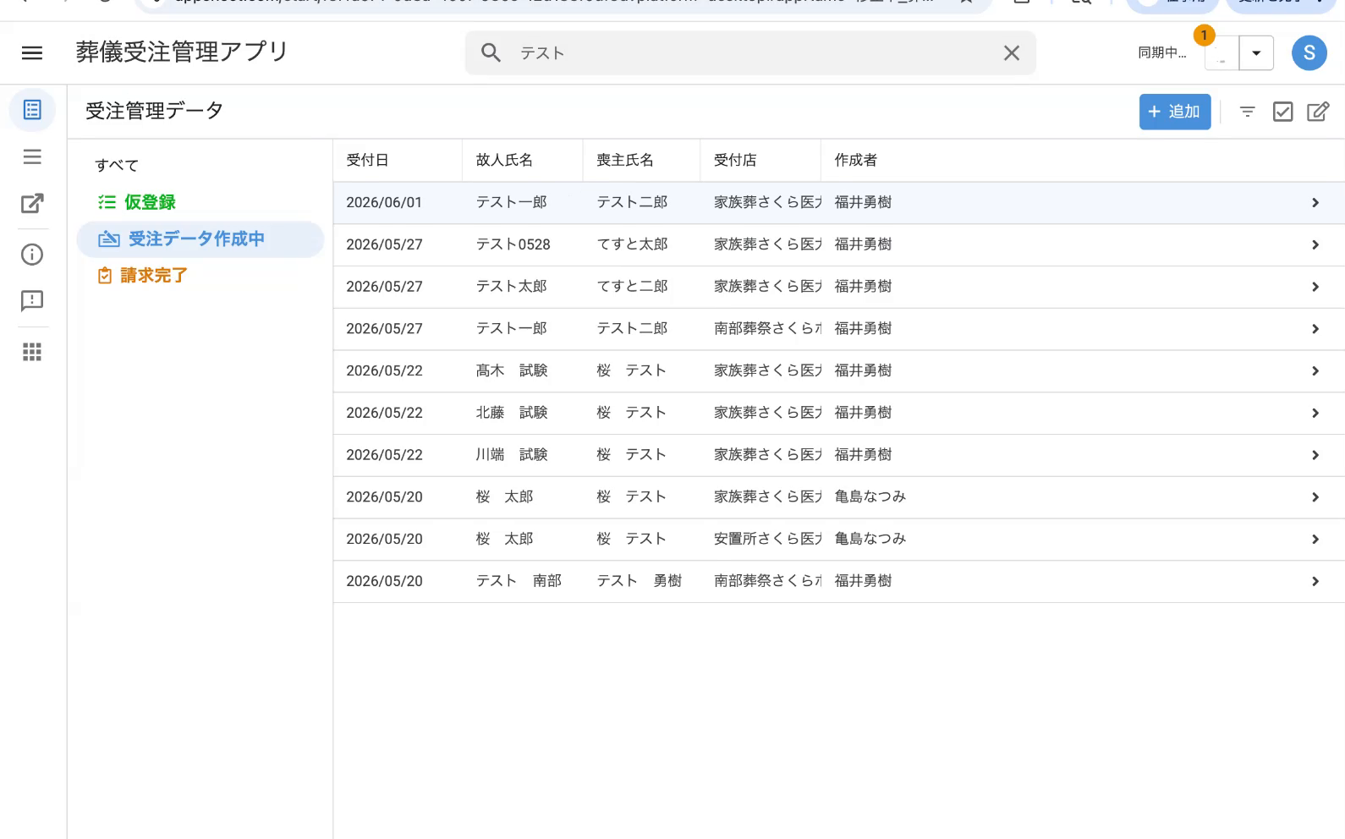Open the feedback speech bubble icon
The height and width of the screenshot is (839, 1345).
click(x=32, y=301)
